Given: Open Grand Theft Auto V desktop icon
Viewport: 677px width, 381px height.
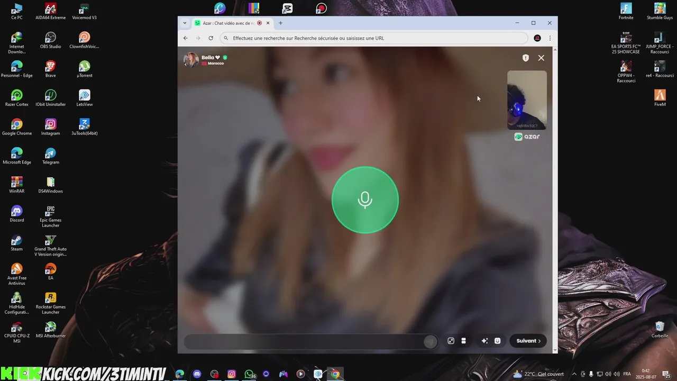Looking at the screenshot, I should (51, 246).
